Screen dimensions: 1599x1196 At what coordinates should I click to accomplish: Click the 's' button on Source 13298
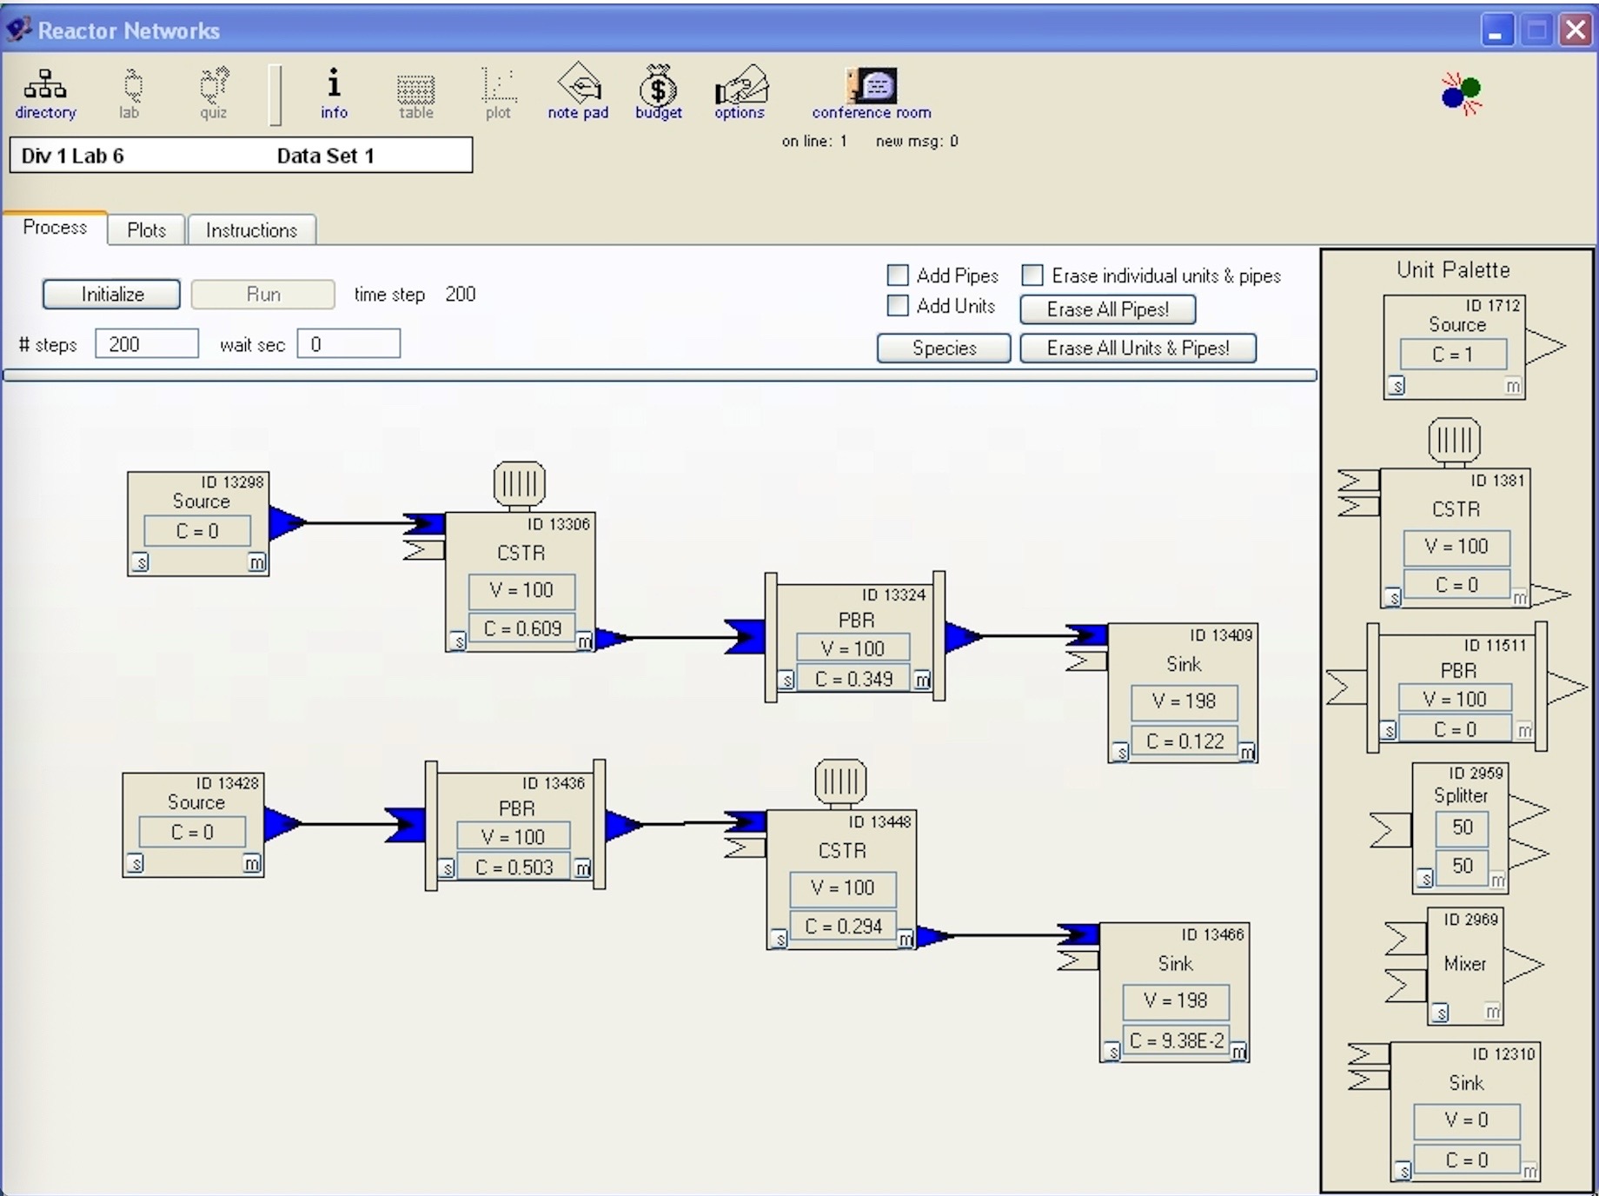140,562
